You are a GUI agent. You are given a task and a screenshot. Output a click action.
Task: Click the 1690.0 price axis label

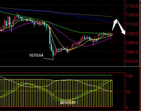click(x=132, y=43)
